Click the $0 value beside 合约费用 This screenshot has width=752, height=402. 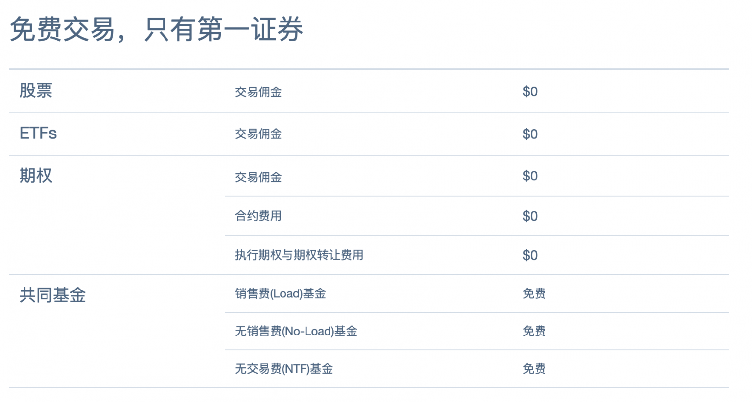coord(530,216)
